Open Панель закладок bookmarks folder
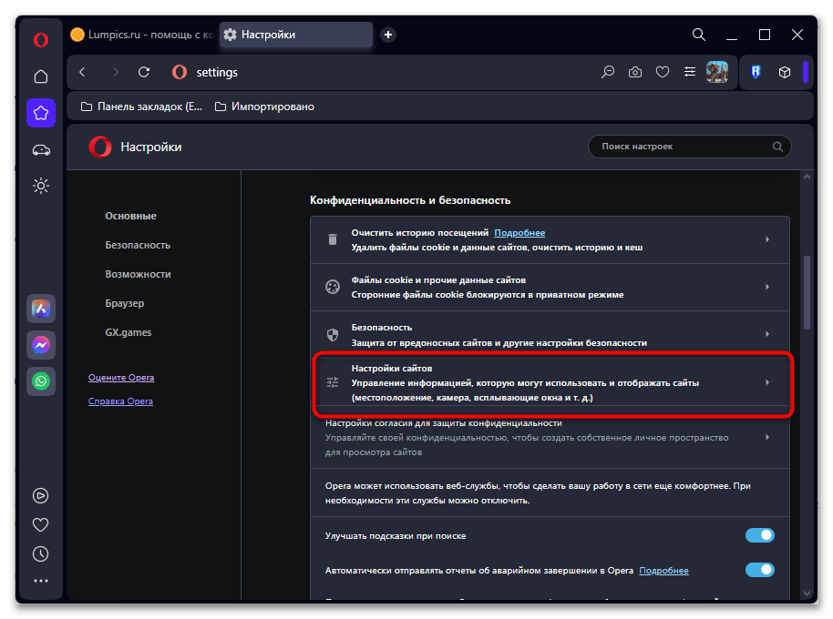 click(x=141, y=107)
